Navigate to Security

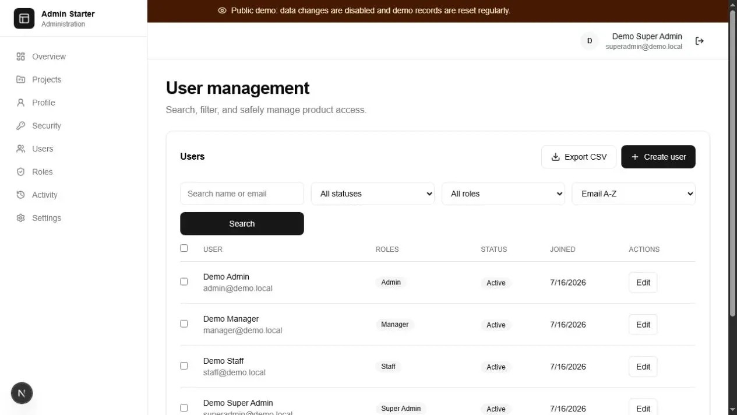click(73, 125)
